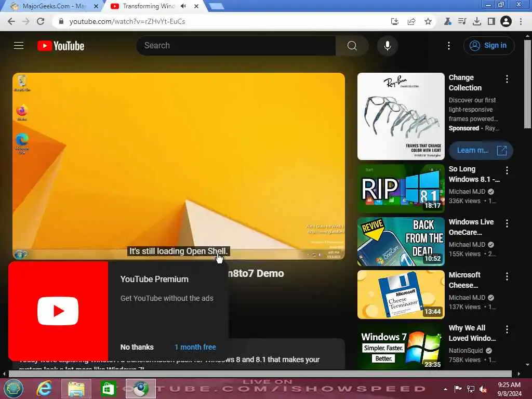This screenshot has width=532, height=399.
Task: Open options for Why We All Loved video
Action: tap(507, 329)
